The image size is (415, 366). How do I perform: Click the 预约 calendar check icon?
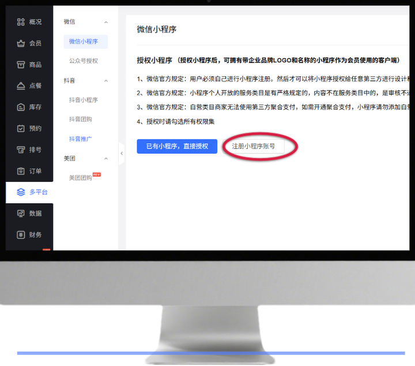[x=21, y=128]
